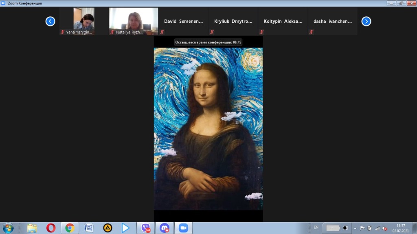Click the device-sync tray icon beside the flag
The image size is (417, 234).
pyautogui.click(x=370, y=228)
